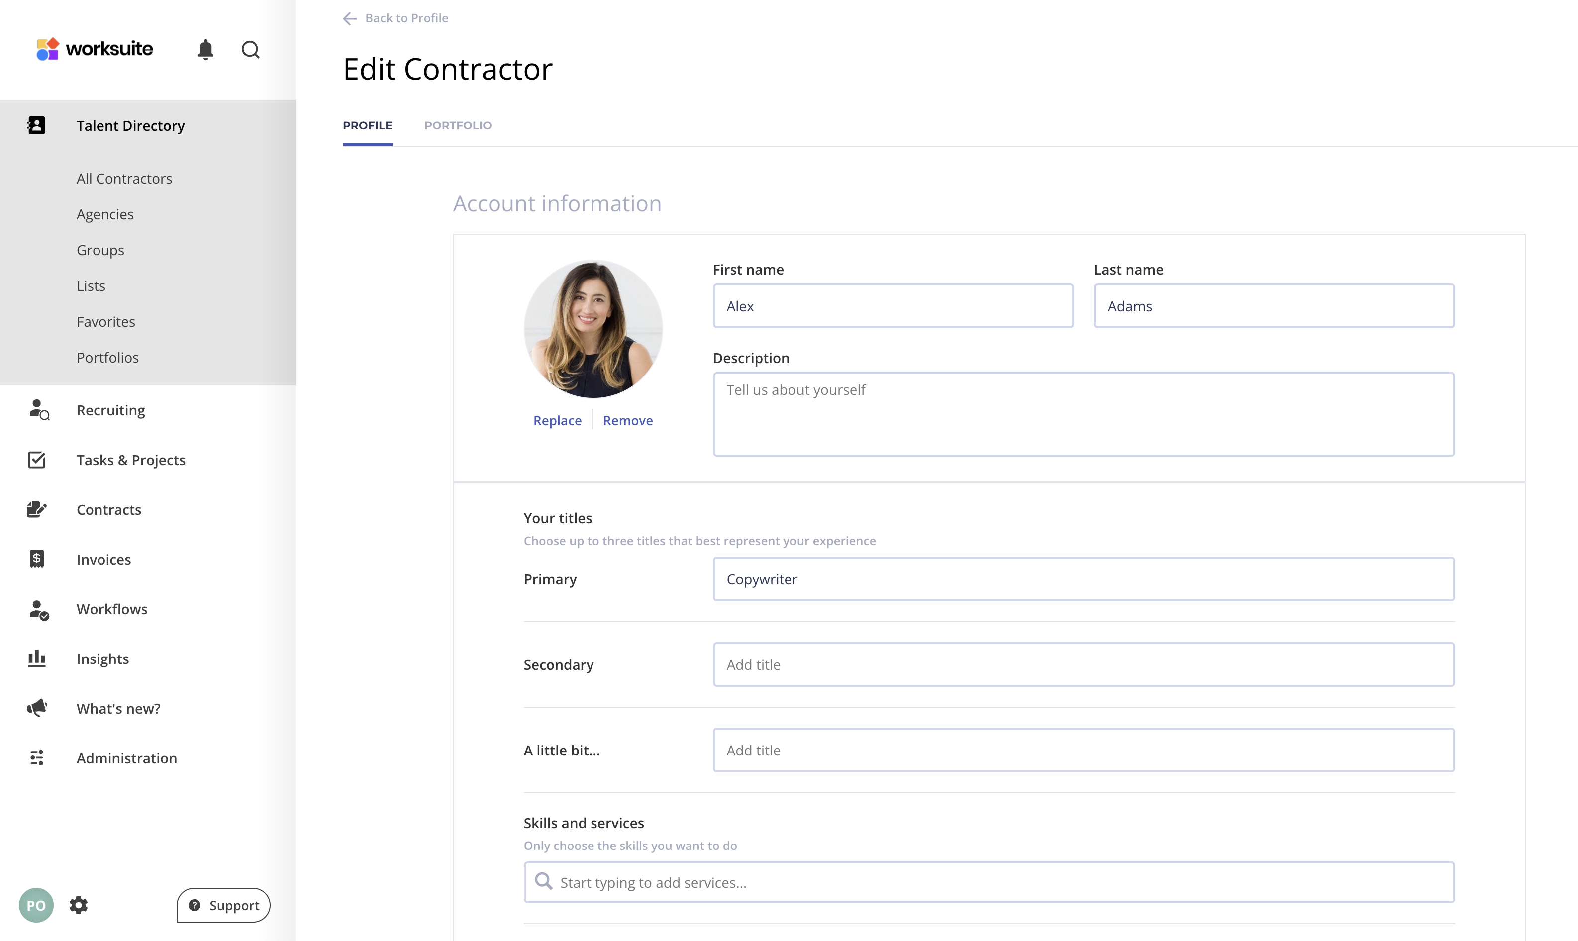Click the Administration sliders icon
Viewport: 1578px width, 941px height.
(37, 758)
